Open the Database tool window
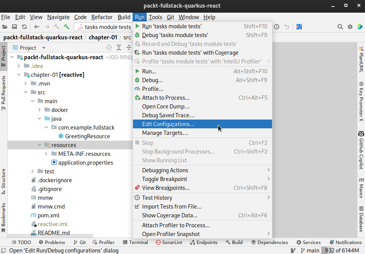Viewport: 365px width, 254px height. tap(360, 219)
